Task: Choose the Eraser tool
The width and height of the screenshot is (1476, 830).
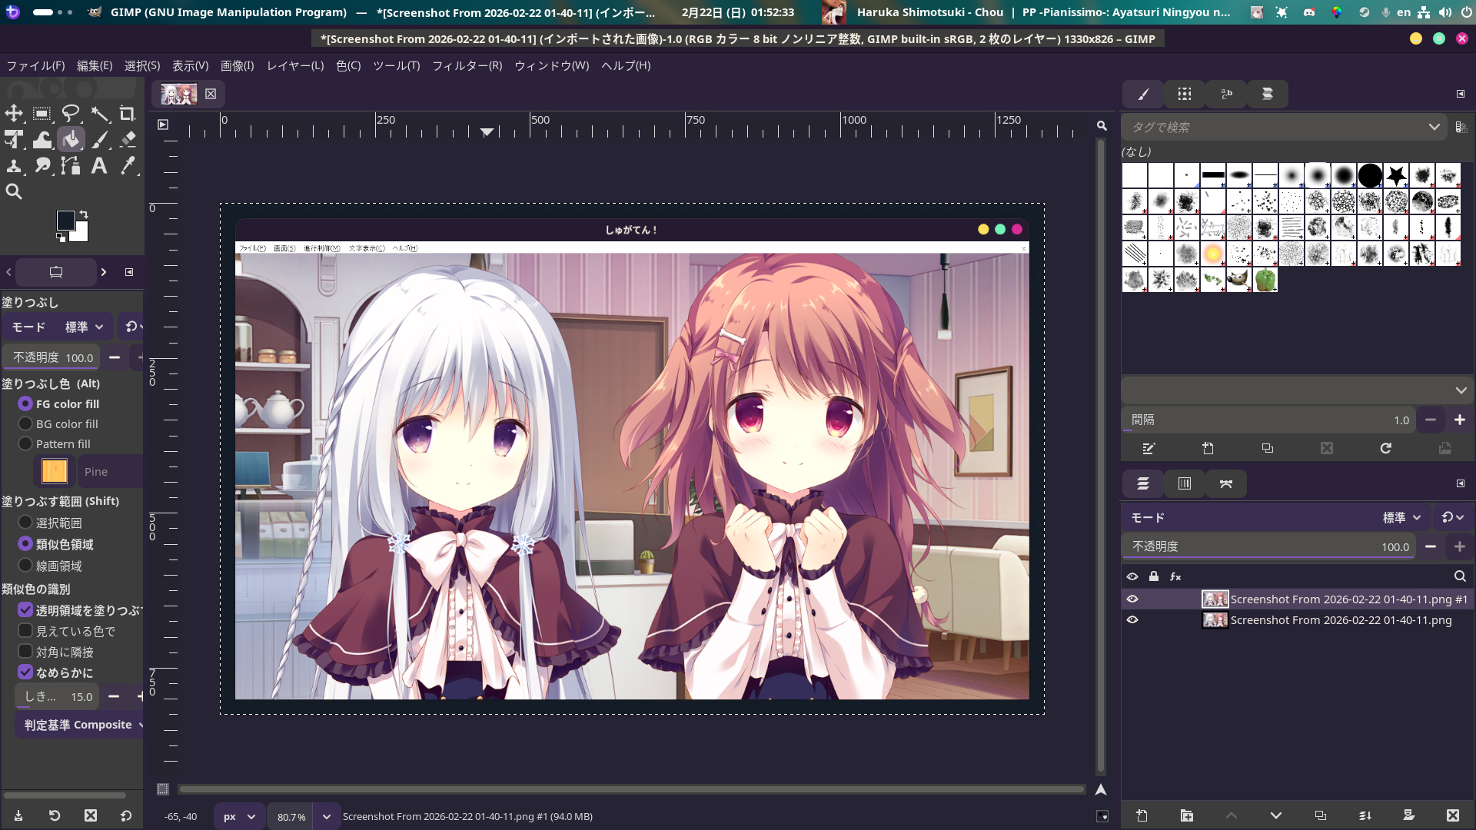Action: pos(128,140)
